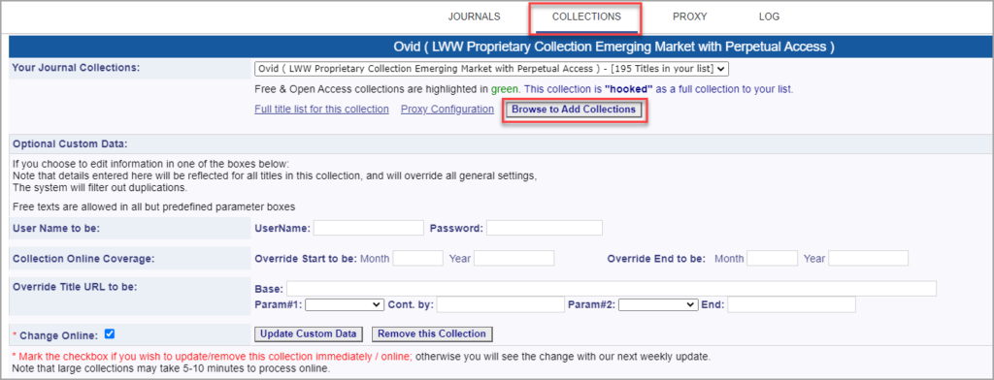Click the Cont. by input field
This screenshot has height=380, width=994.
[x=500, y=305]
